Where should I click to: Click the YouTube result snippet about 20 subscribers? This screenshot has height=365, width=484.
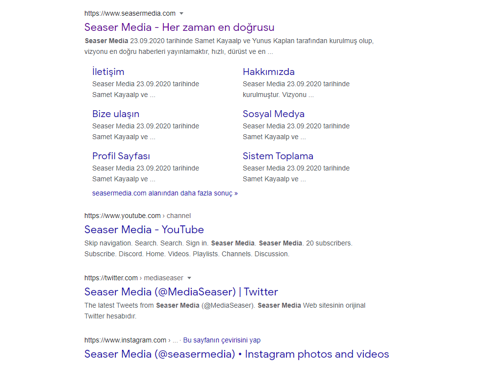pyautogui.click(x=218, y=248)
